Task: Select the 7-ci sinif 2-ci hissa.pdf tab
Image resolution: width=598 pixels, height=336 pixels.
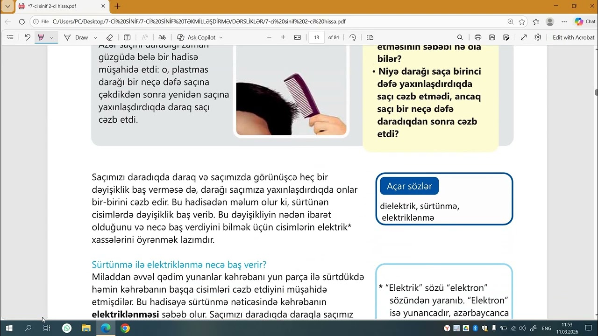Action: tap(62, 7)
